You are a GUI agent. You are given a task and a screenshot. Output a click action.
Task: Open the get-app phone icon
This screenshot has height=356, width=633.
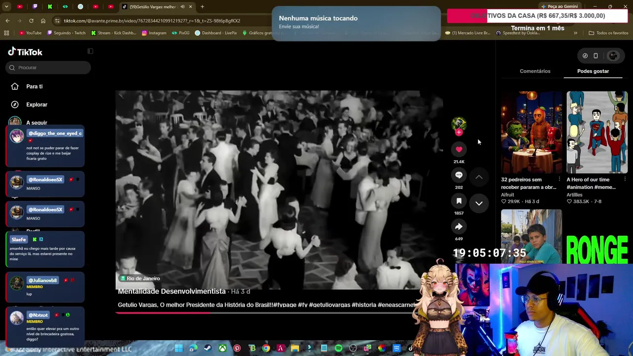[596, 56]
